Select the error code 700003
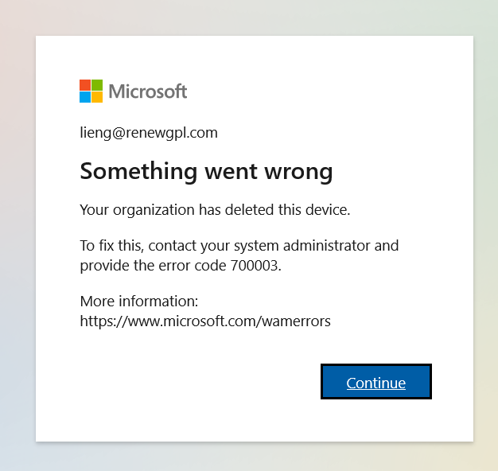 tap(254, 266)
